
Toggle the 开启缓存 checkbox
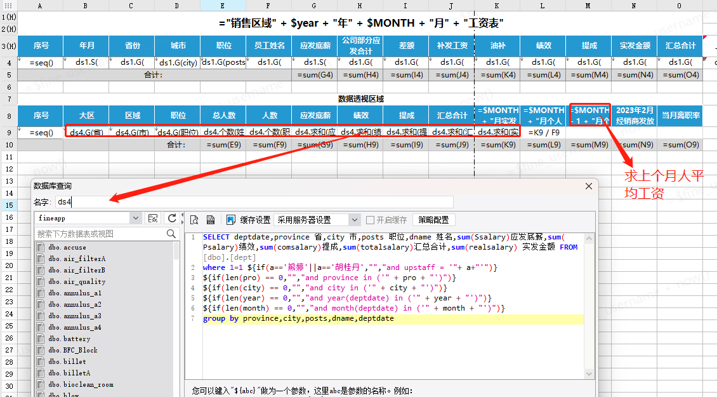(x=371, y=220)
